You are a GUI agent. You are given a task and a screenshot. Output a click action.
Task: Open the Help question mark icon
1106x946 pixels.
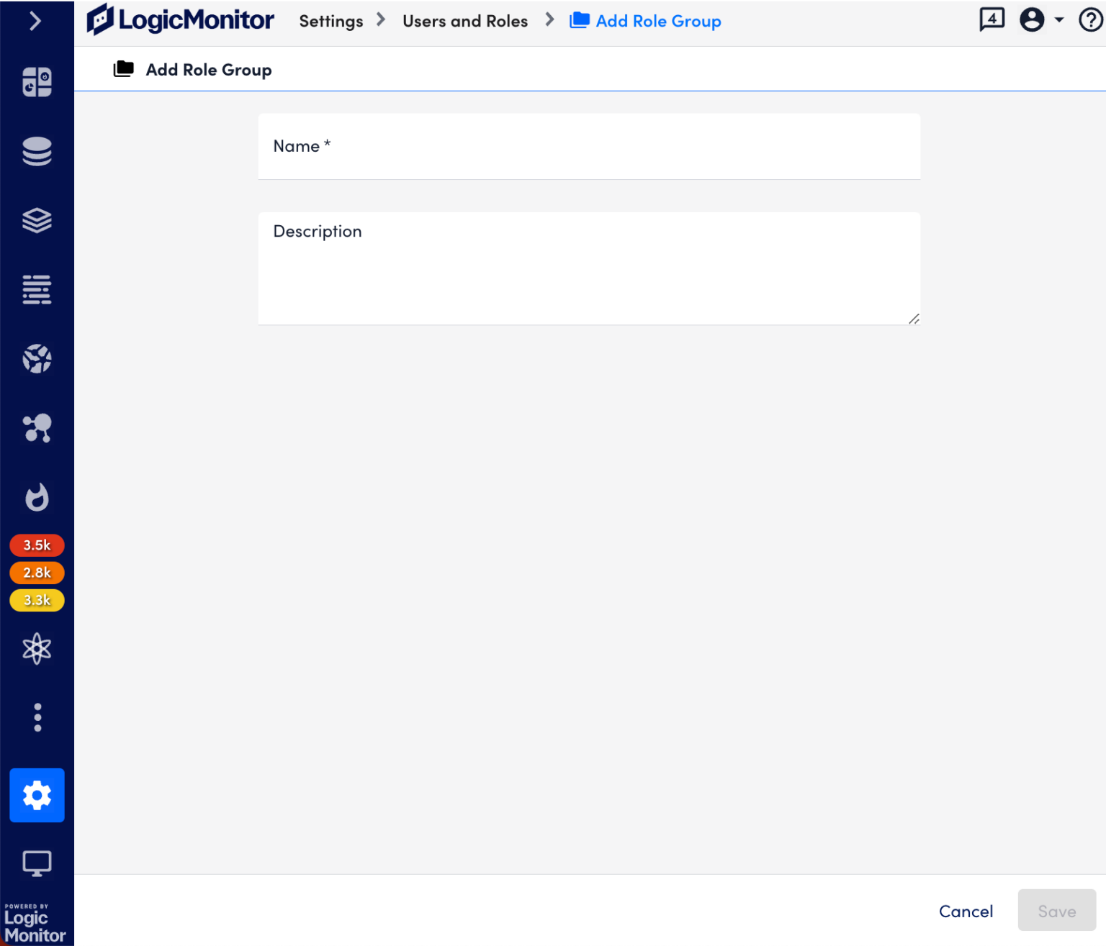click(x=1089, y=19)
